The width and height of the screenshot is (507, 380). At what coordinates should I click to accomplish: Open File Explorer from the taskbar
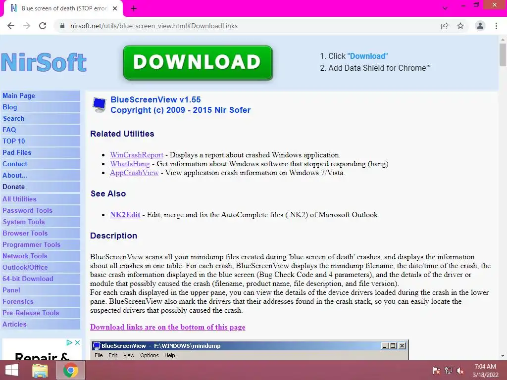click(x=40, y=370)
